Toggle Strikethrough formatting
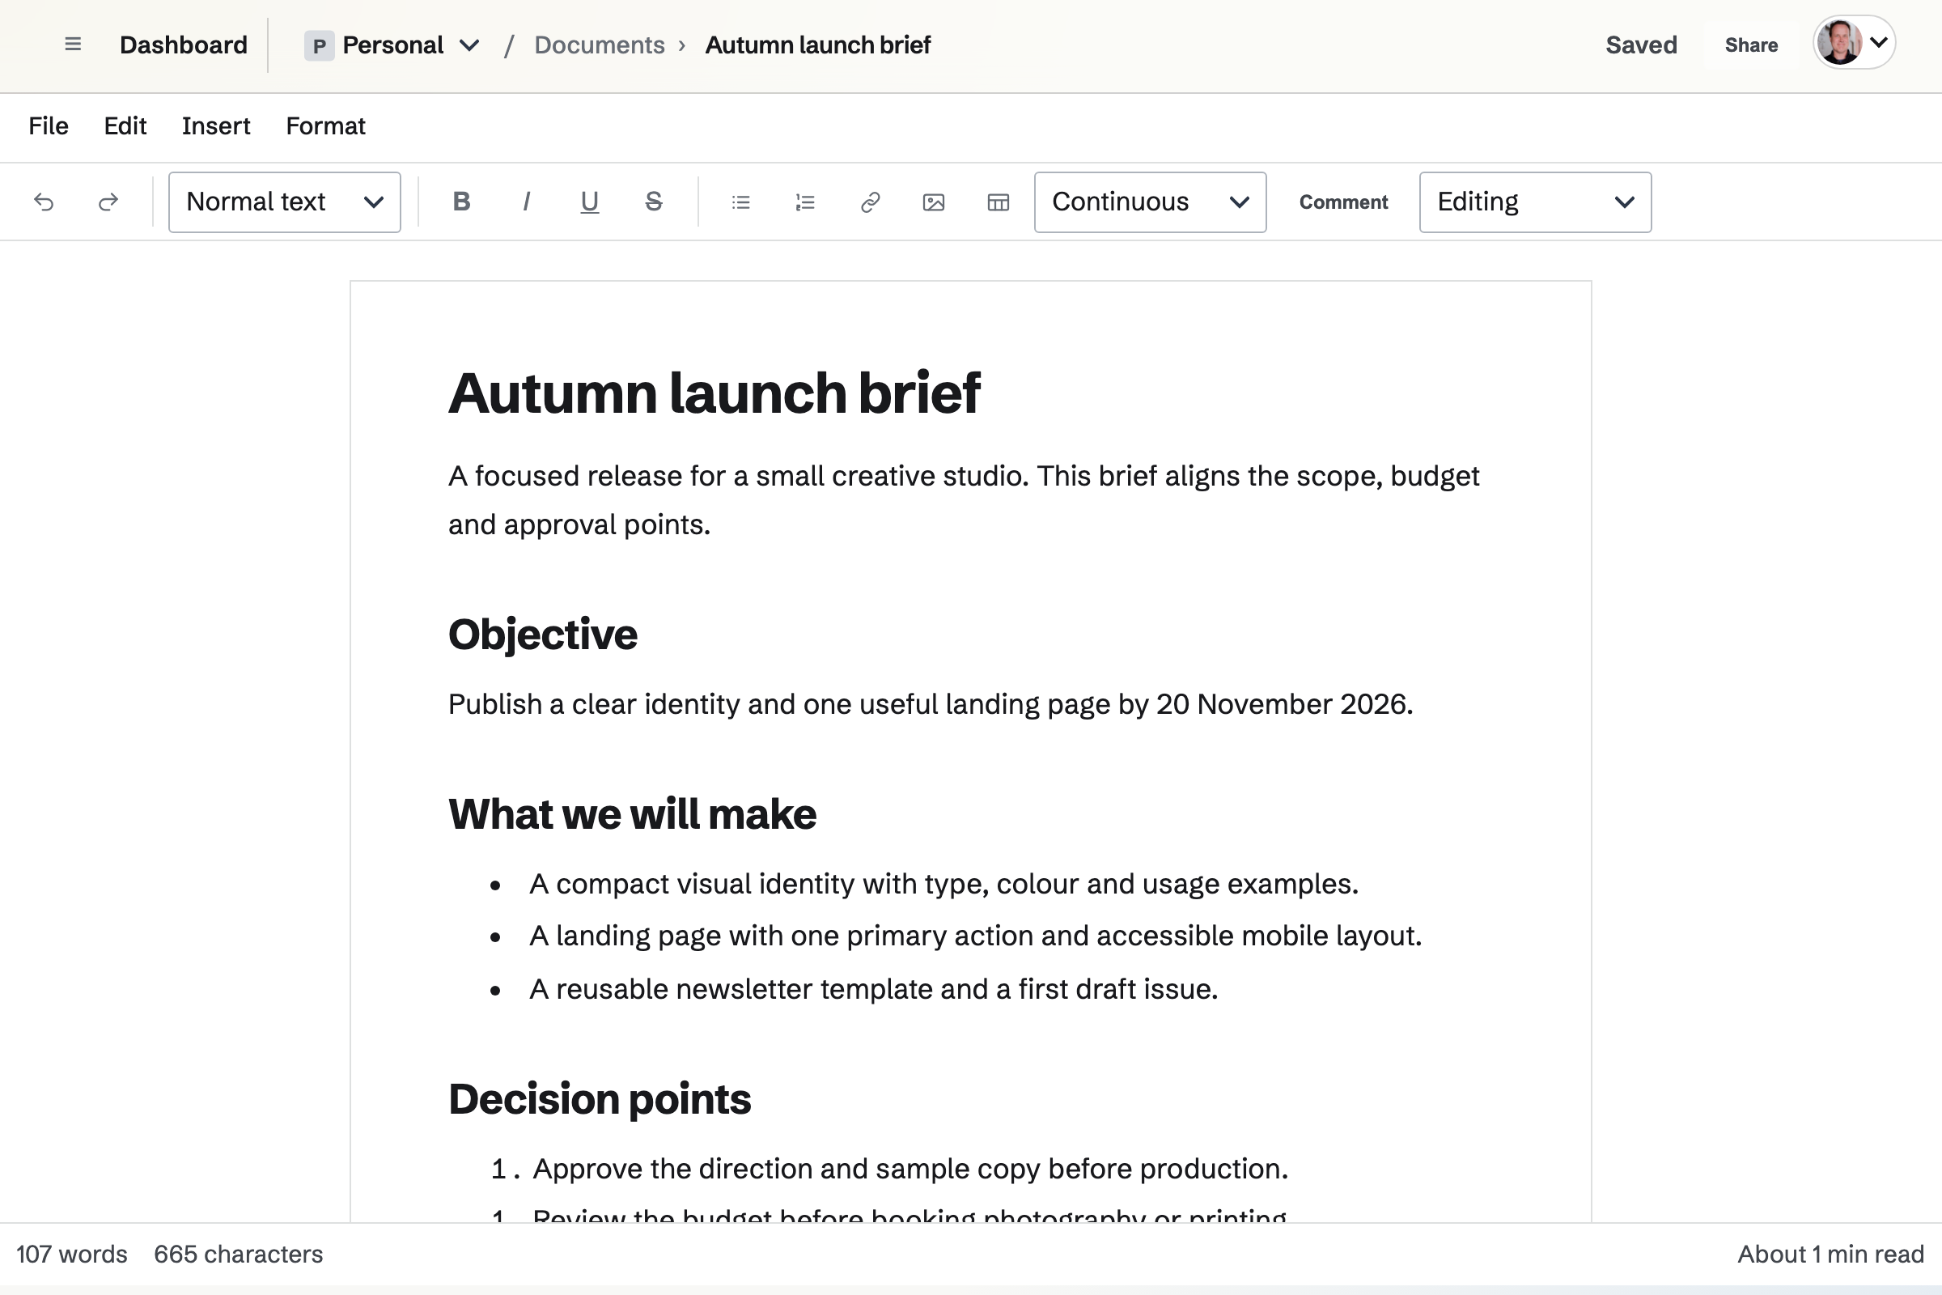Image resolution: width=1942 pixels, height=1295 pixels. pyautogui.click(x=654, y=202)
